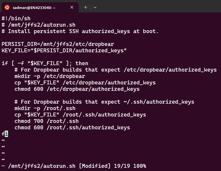Click the 'chmod 600 /root/.ssh/authorized_keys' line
221x171 pixels.
72,128
